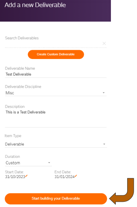
Task: Click the Duration field label
Action: pyautogui.click(x=12, y=156)
